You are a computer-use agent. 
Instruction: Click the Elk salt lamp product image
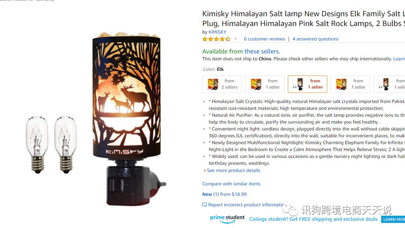coord(127,119)
